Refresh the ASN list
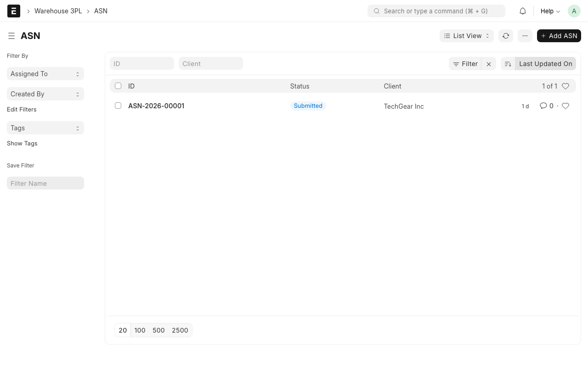 click(506, 36)
